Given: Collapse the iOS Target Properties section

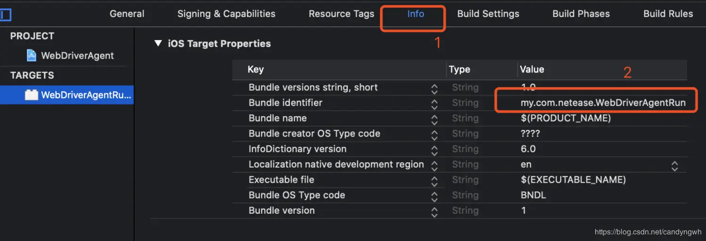Looking at the screenshot, I should (x=157, y=44).
